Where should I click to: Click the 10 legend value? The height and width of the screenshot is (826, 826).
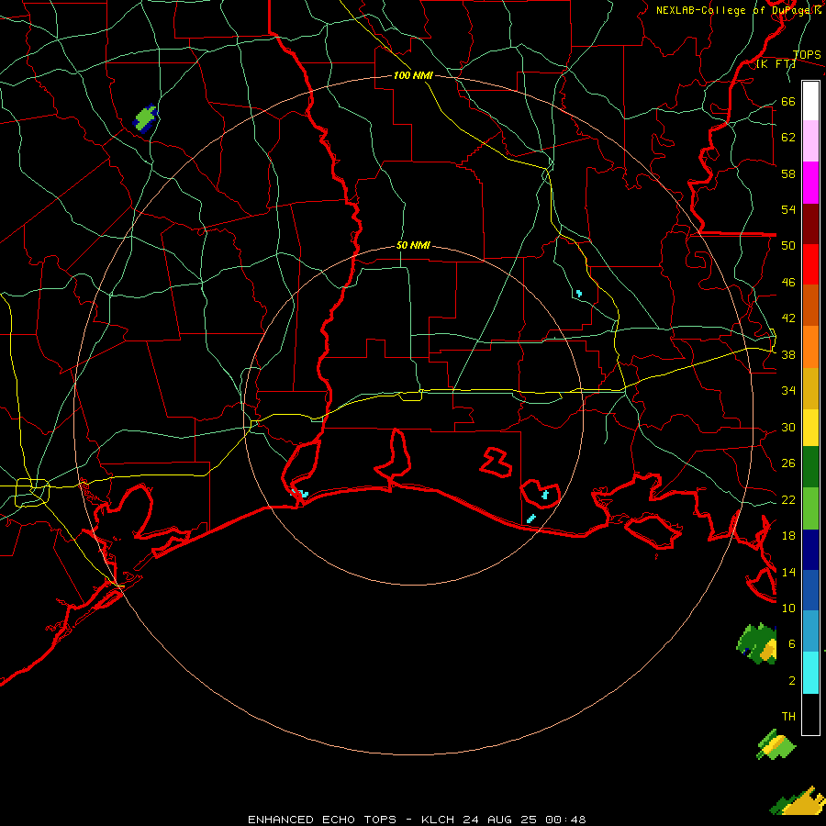[x=788, y=608]
